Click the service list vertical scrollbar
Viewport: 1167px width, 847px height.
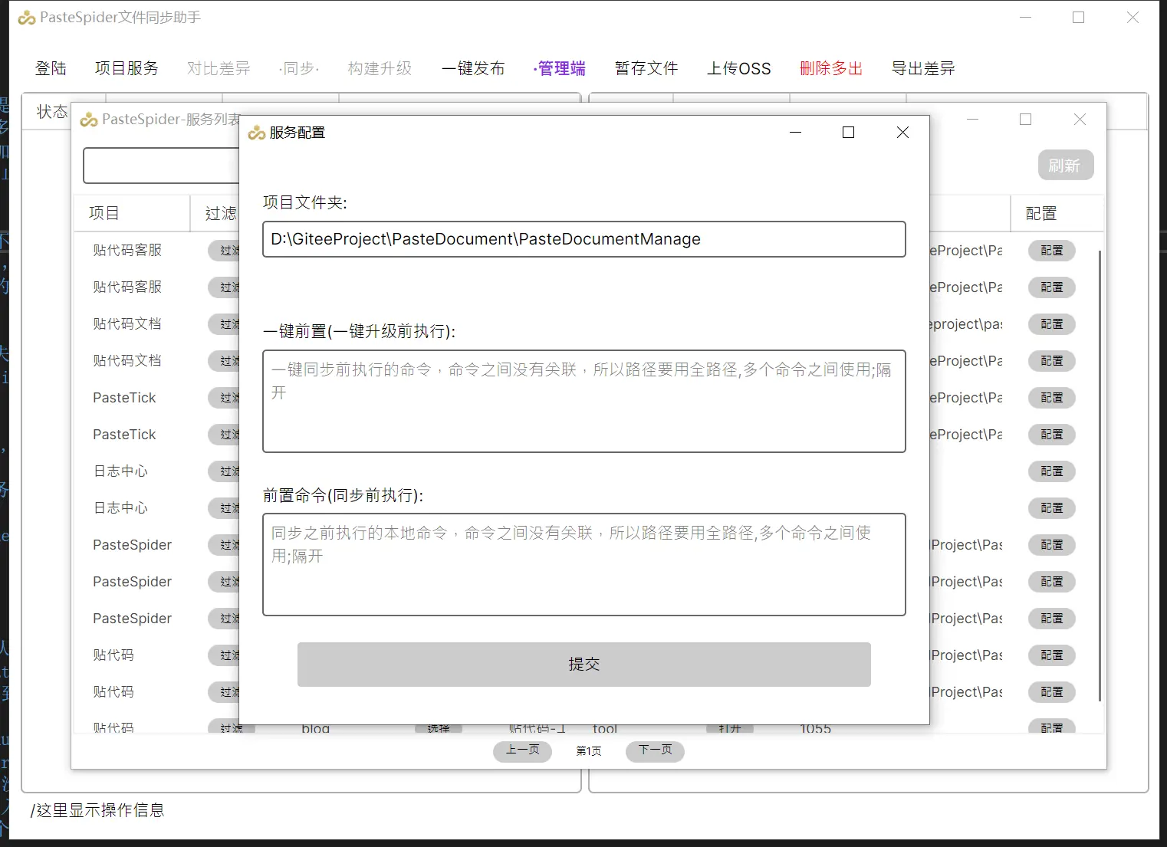1100,475
